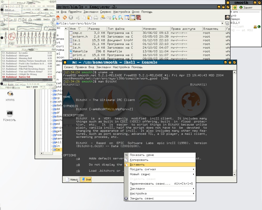Choose Копировать in the context menu

(x=160, y=160)
